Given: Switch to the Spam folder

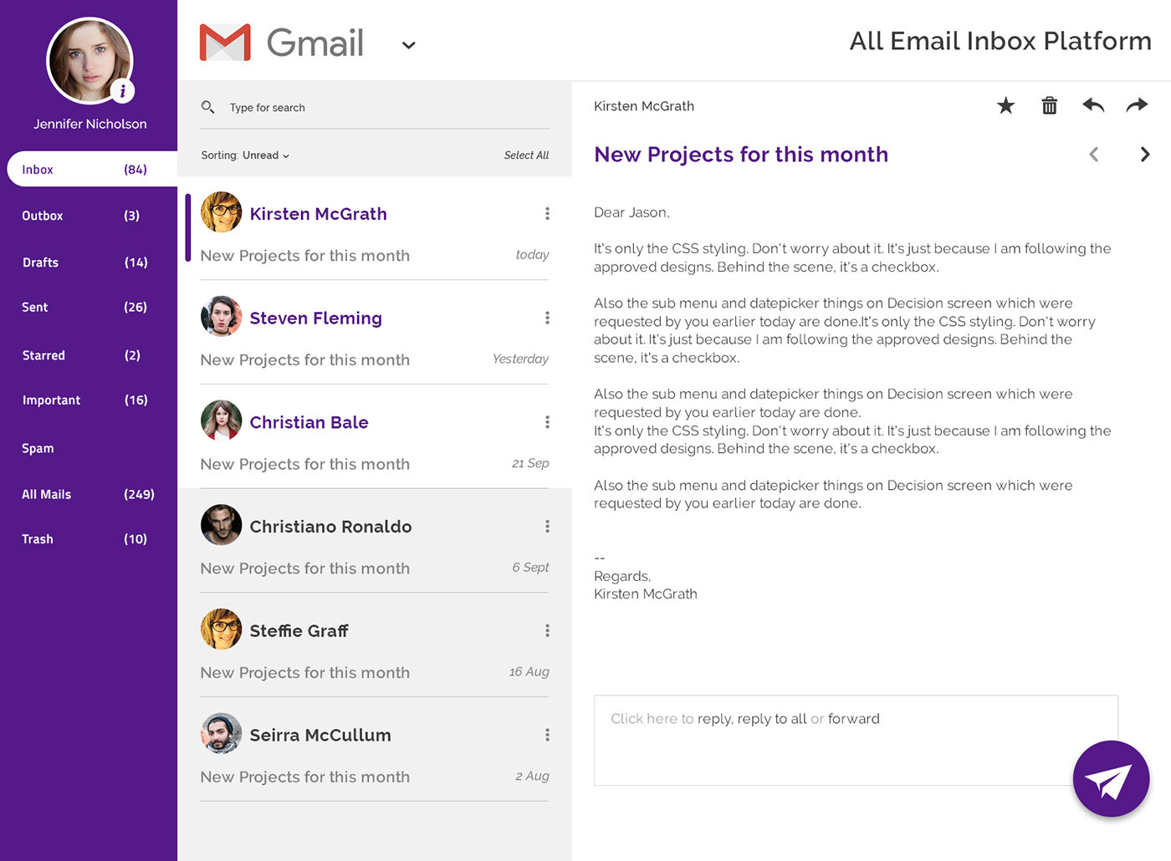Looking at the screenshot, I should pyautogui.click(x=38, y=448).
